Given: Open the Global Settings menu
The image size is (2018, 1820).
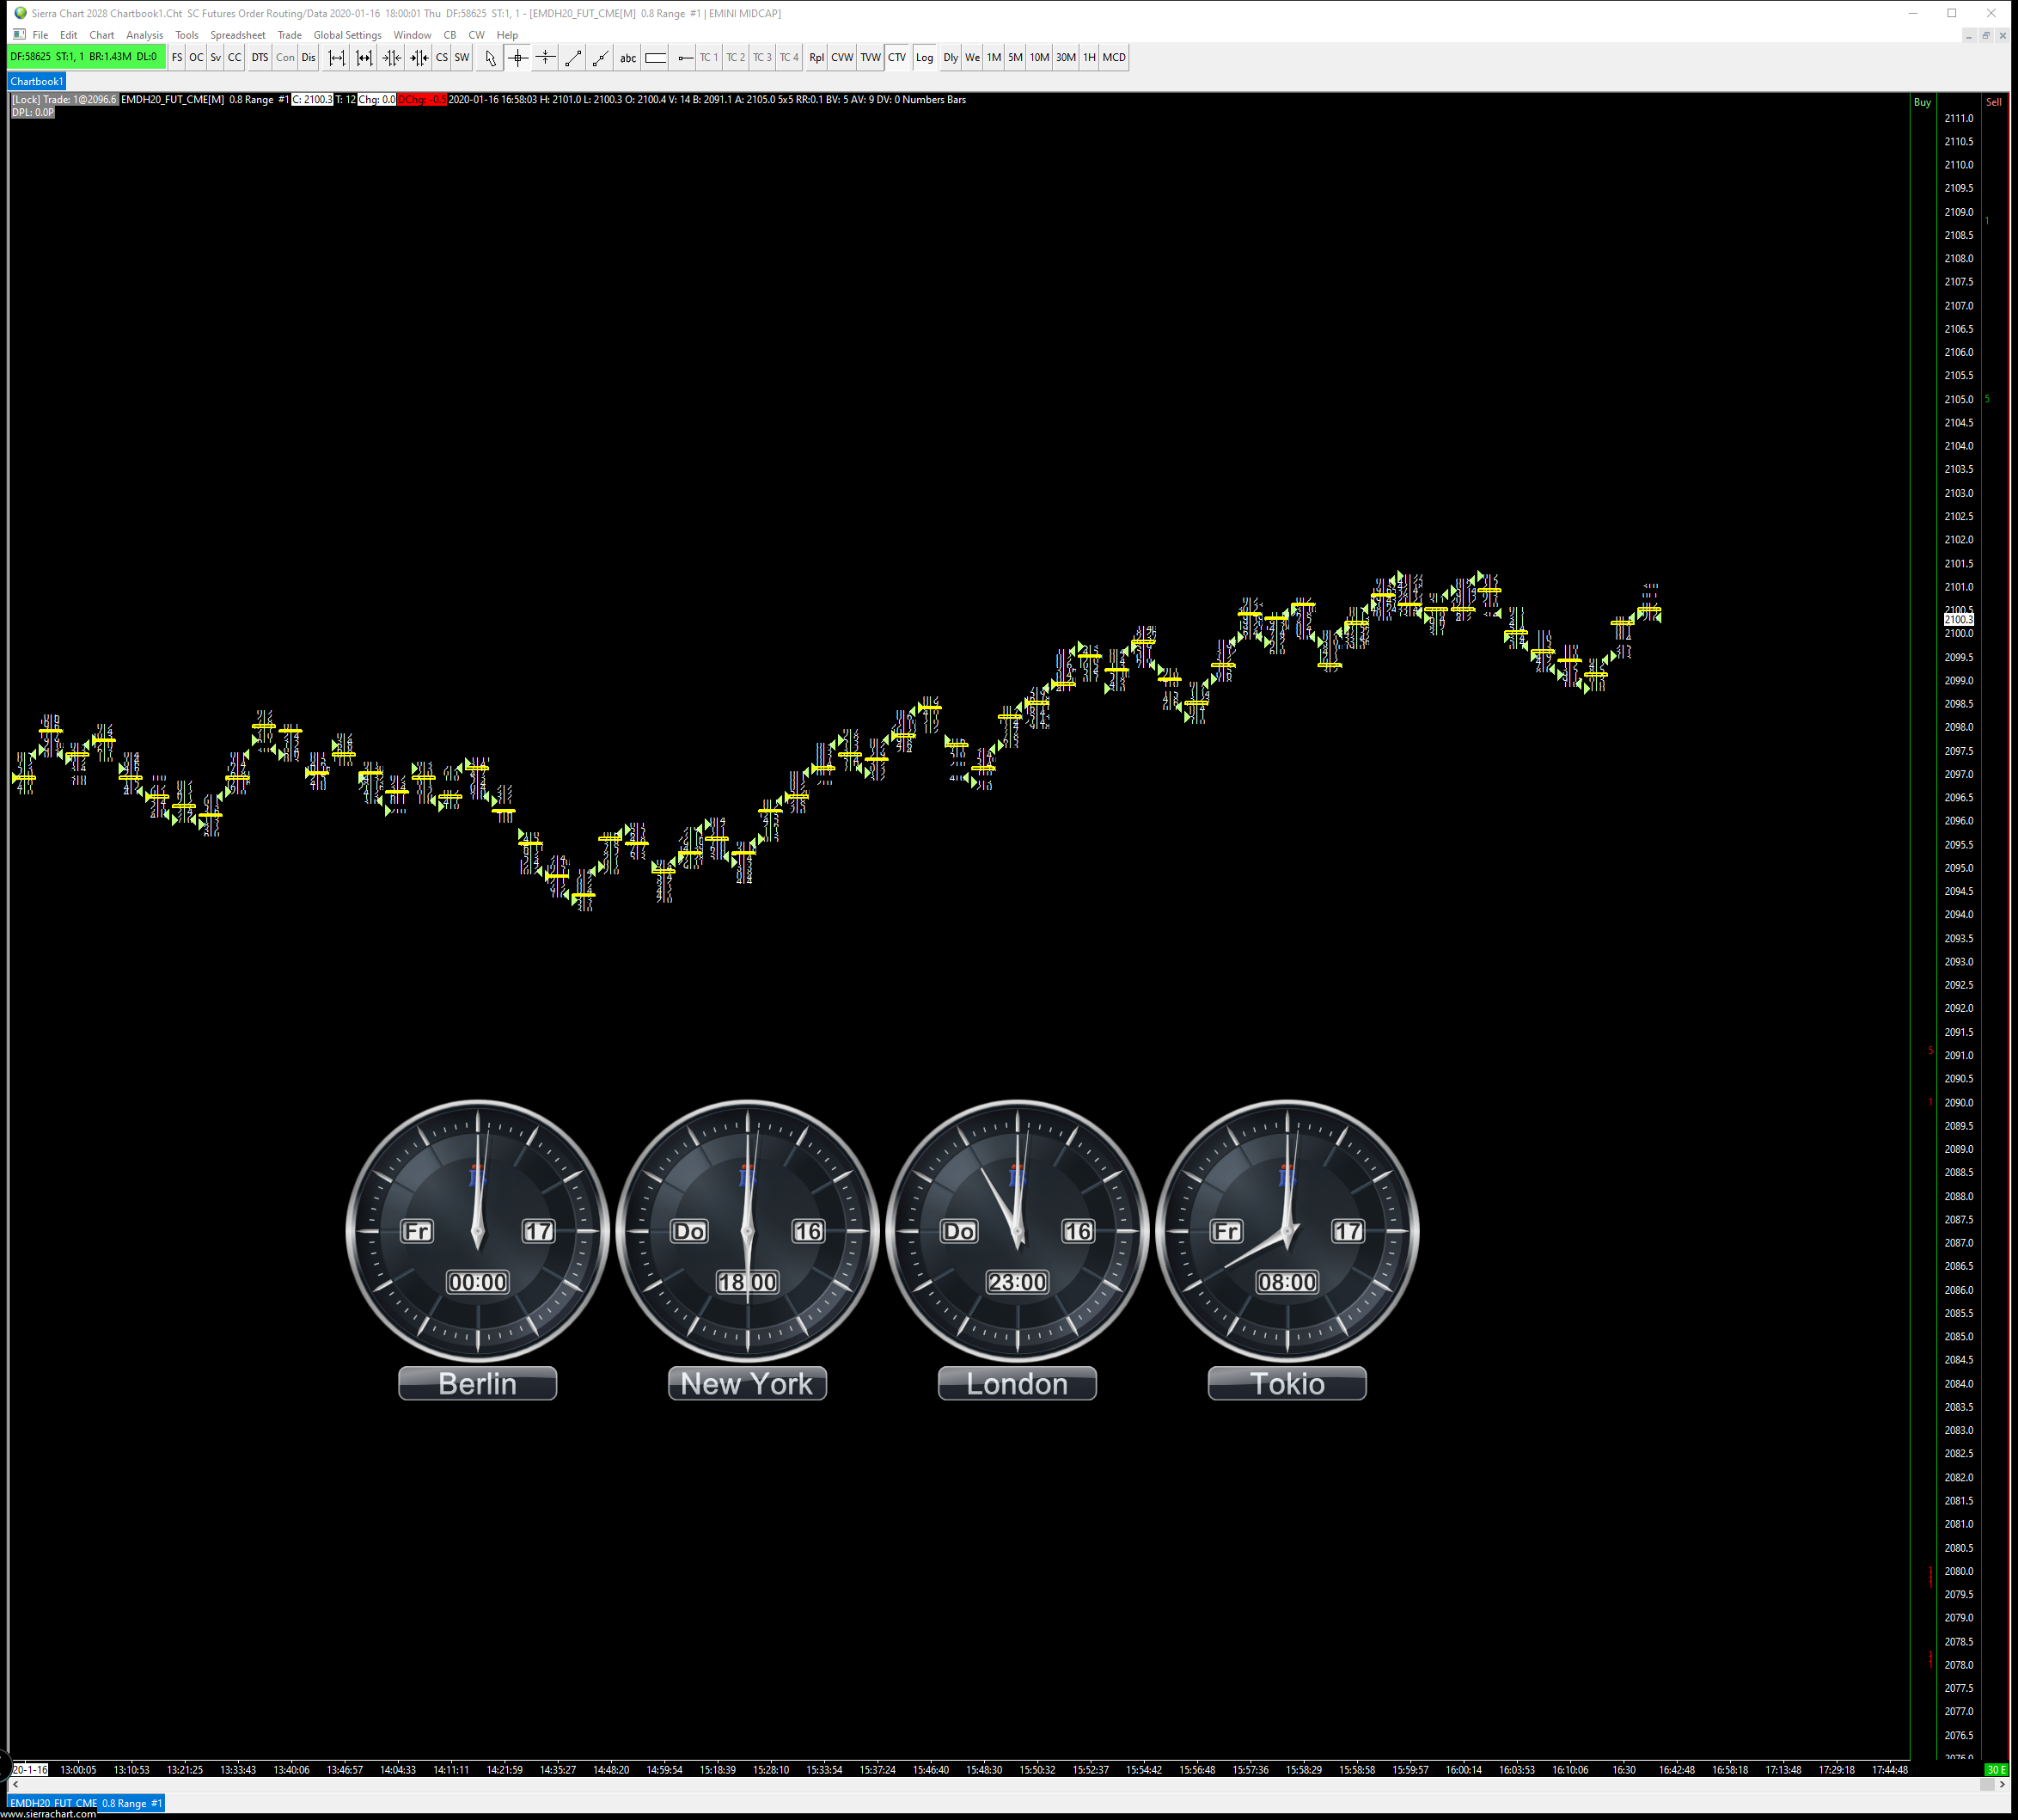Looking at the screenshot, I should point(347,35).
